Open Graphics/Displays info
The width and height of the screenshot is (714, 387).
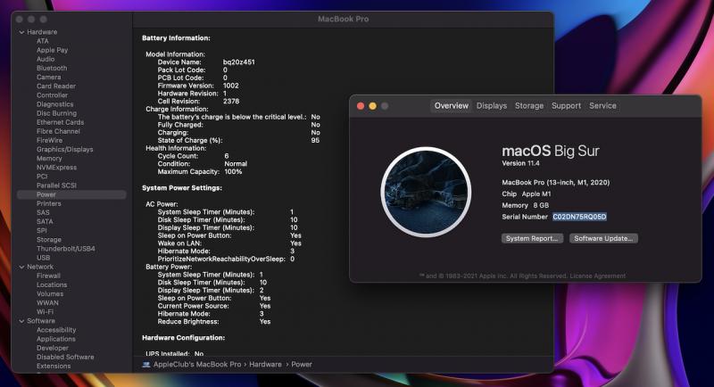point(64,150)
